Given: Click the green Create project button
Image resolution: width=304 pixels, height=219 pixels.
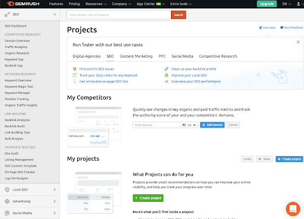Looking at the screenshot, I should (x=148, y=198).
